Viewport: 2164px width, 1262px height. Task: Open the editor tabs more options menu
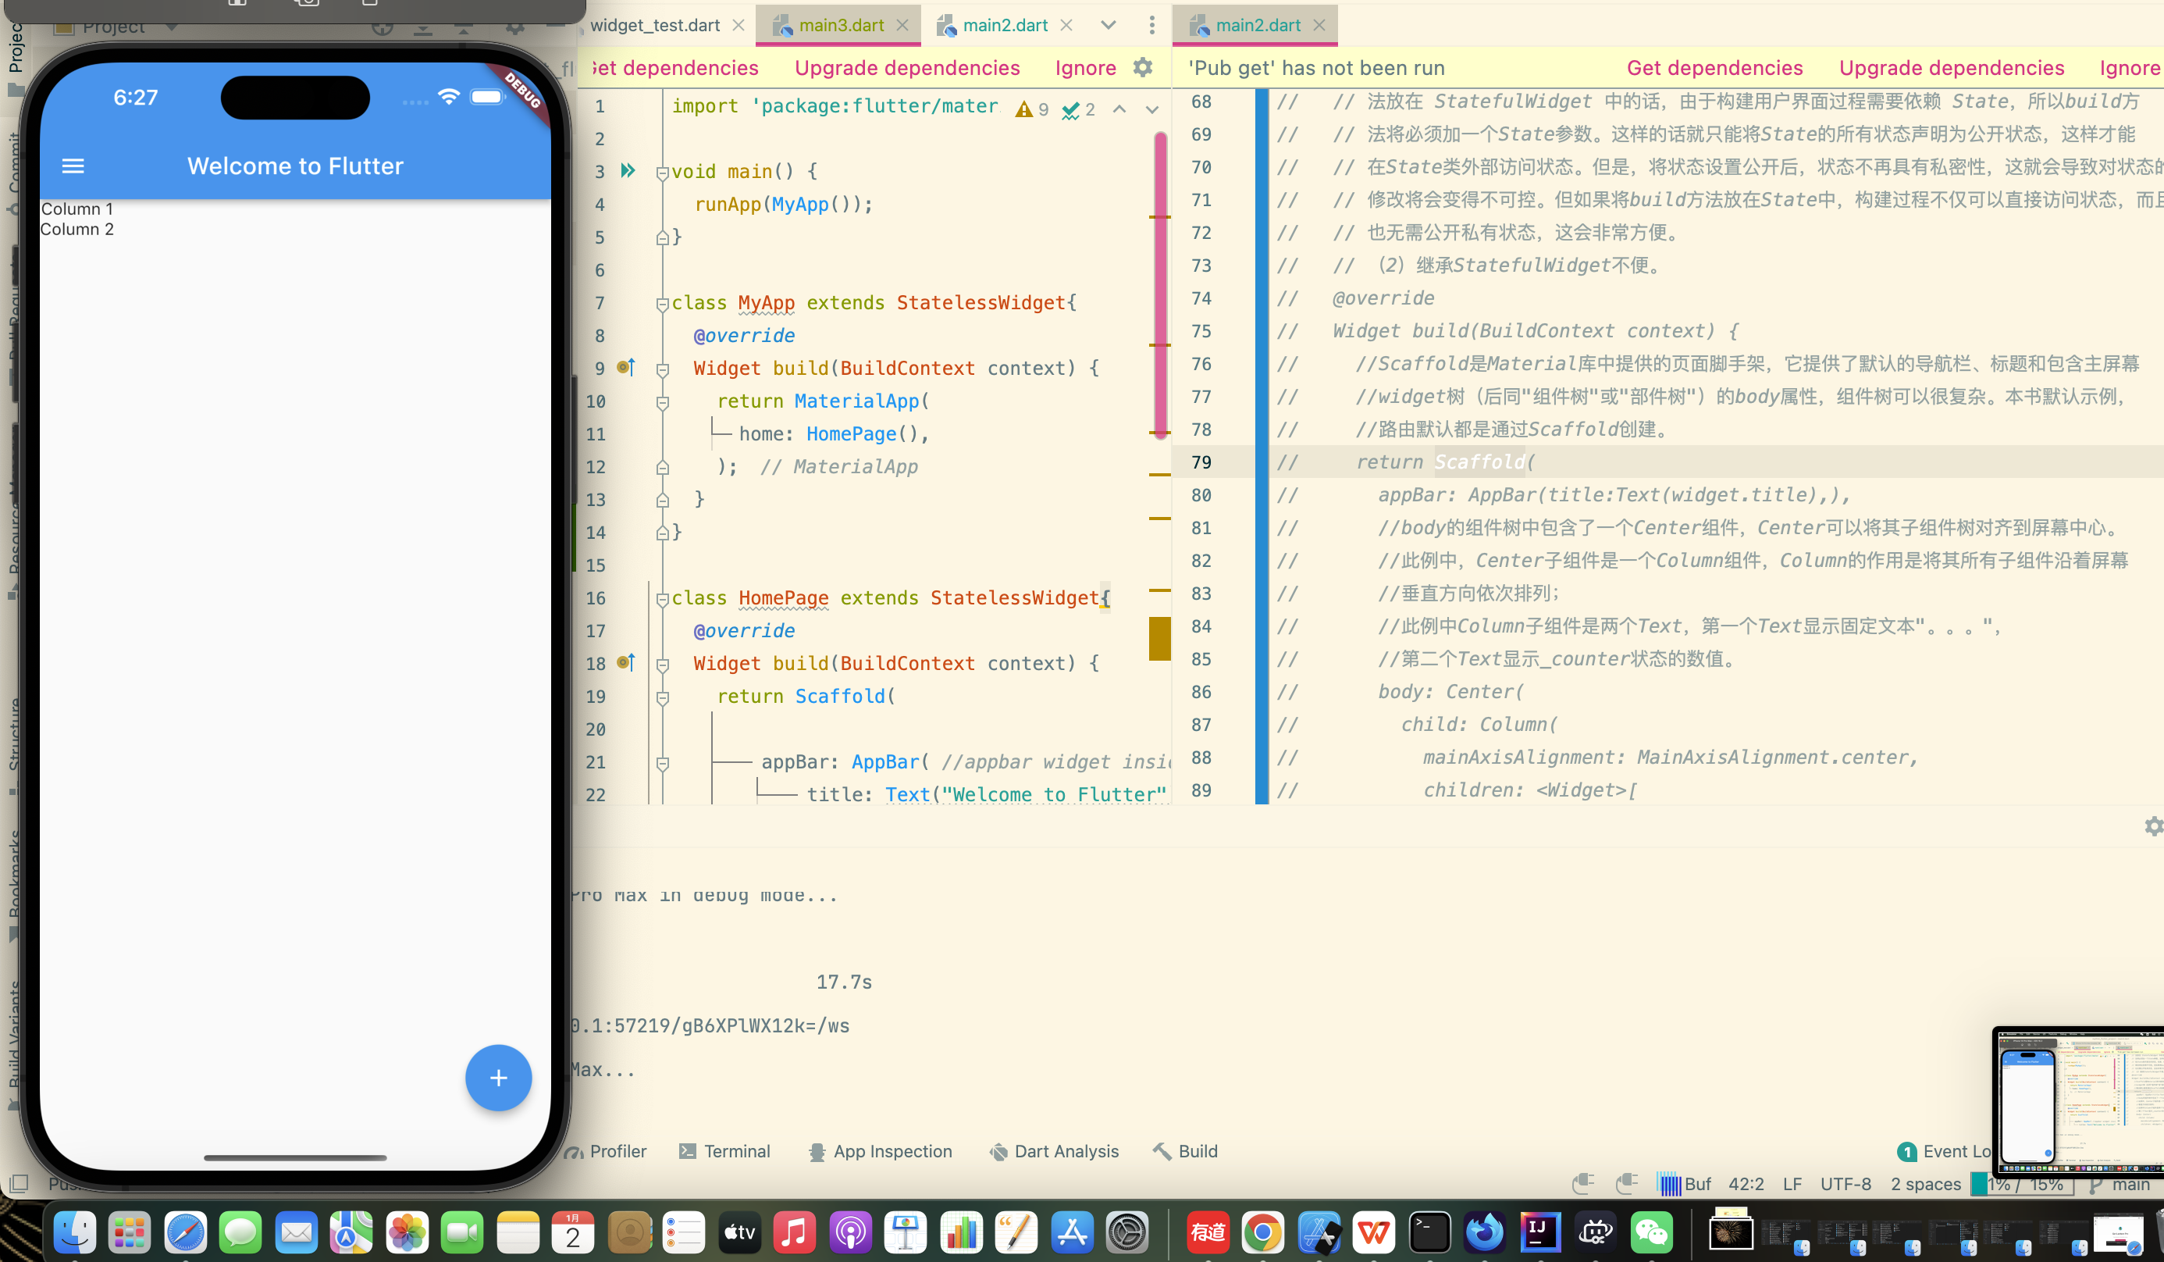tap(1151, 25)
